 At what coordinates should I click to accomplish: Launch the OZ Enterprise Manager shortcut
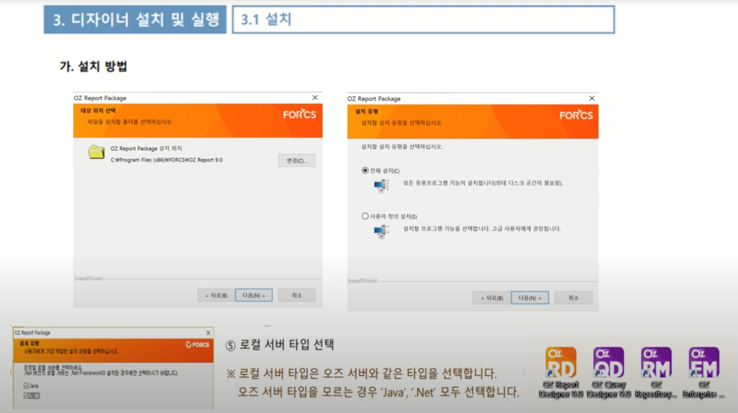click(704, 372)
